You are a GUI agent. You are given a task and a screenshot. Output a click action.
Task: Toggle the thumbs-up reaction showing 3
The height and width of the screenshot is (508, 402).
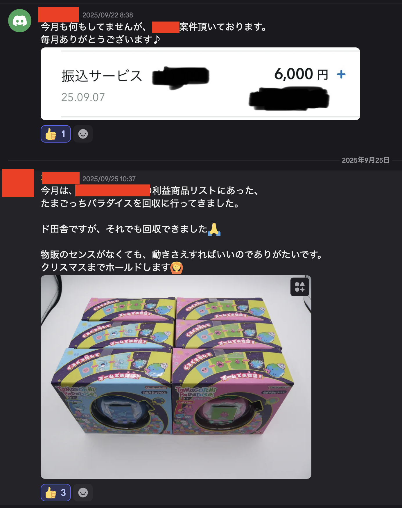(x=56, y=493)
